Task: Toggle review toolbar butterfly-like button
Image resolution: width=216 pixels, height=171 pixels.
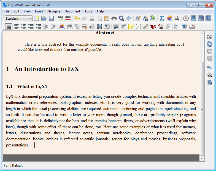Action: point(208,18)
